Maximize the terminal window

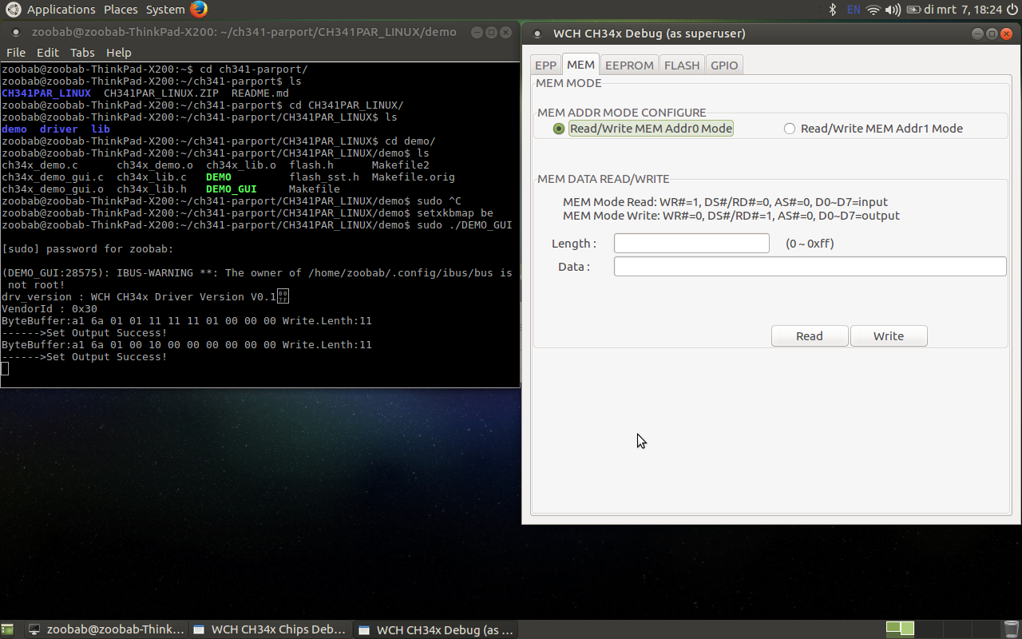click(x=490, y=33)
